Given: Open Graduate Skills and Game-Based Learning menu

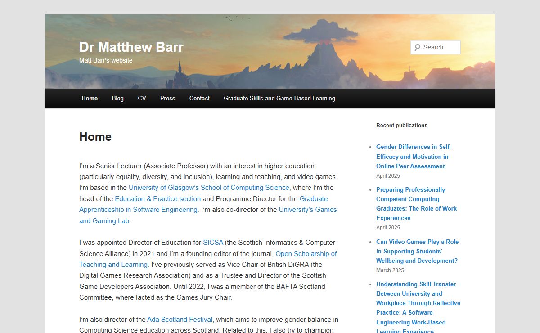Looking at the screenshot, I should pos(279,98).
